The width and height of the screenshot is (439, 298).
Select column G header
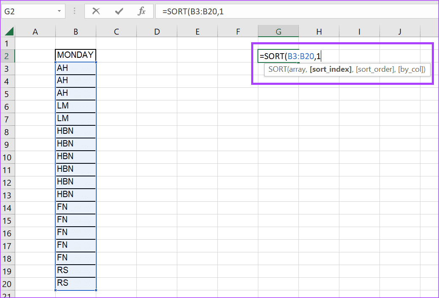(278, 31)
